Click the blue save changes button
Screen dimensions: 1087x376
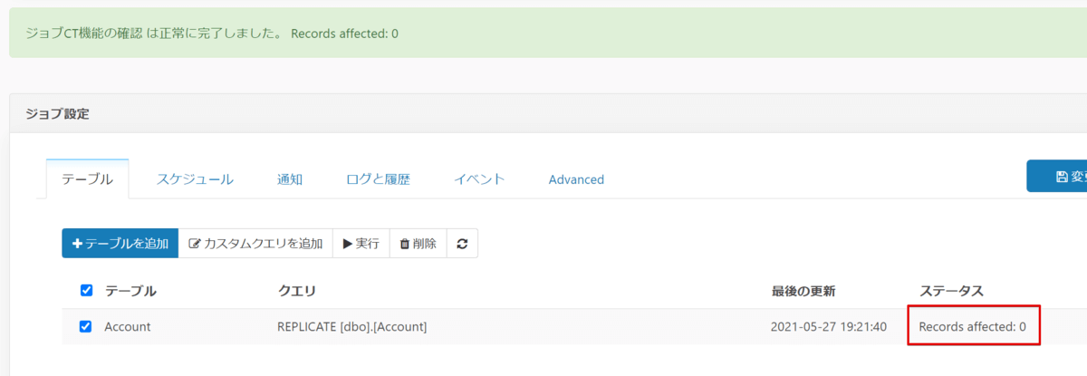point(1058,177)
